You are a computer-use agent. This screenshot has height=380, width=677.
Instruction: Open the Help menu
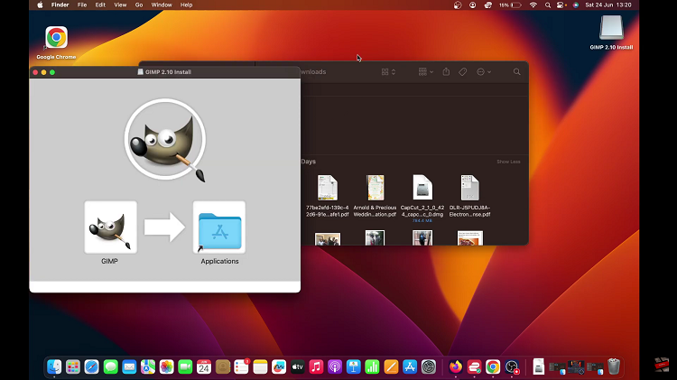pyautogui.click(x=186, y=5)
